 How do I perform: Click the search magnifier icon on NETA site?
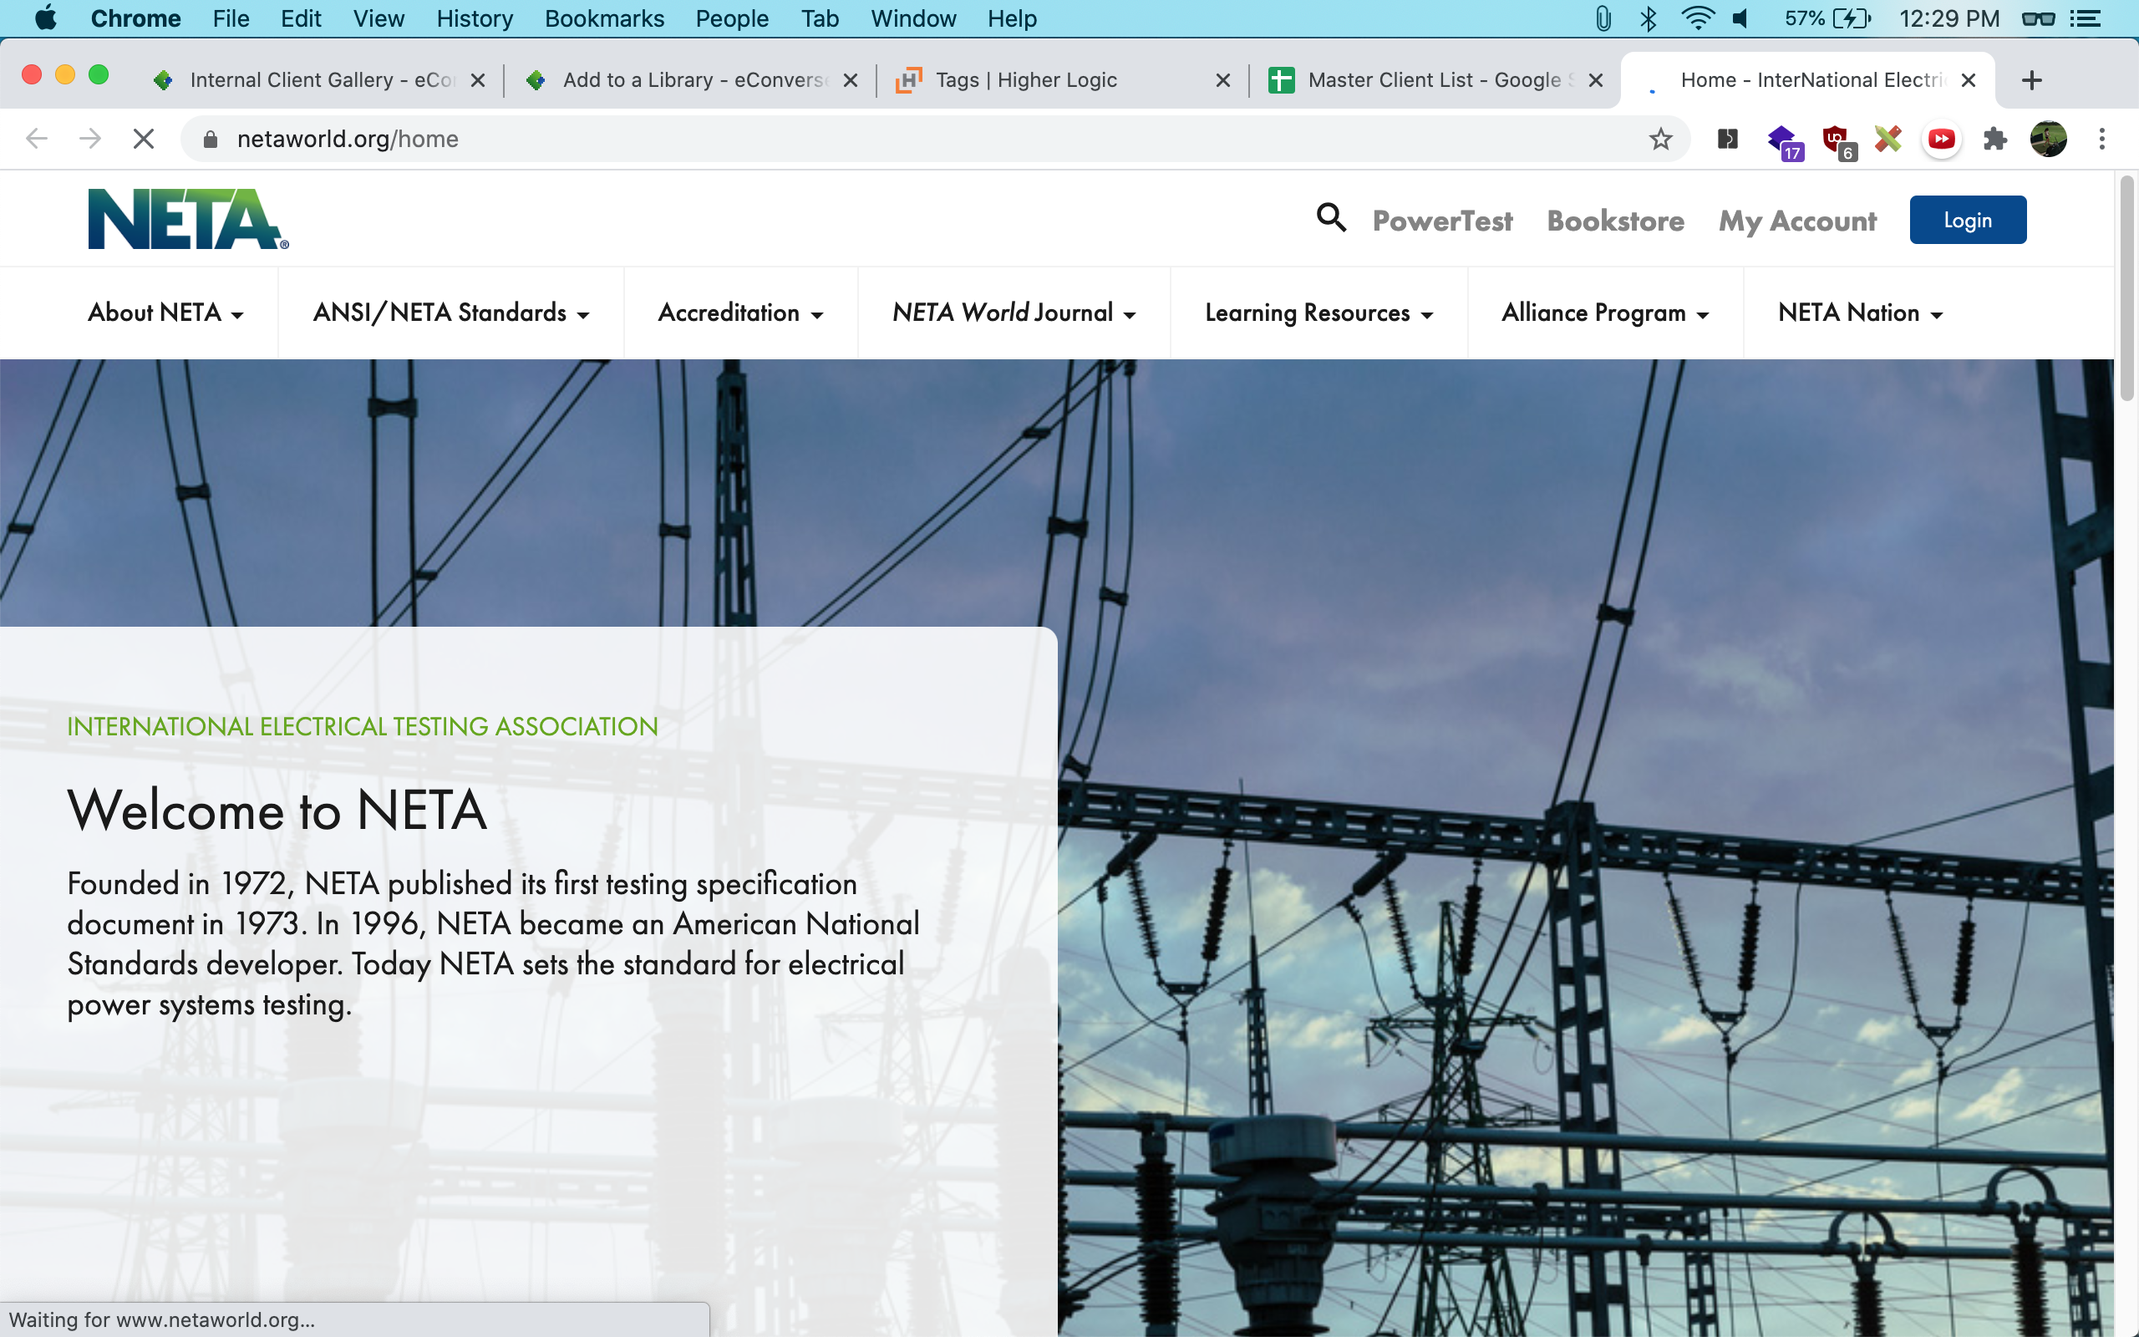point(1331,217)
